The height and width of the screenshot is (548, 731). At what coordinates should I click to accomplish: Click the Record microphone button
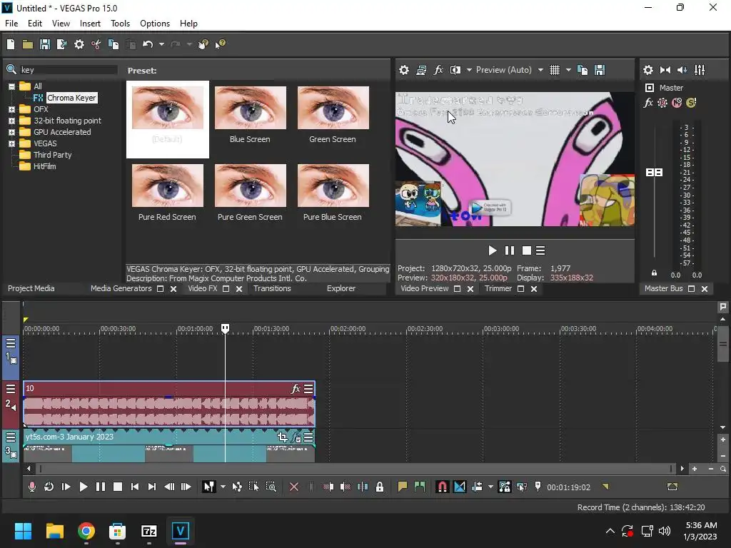point(31,487)
